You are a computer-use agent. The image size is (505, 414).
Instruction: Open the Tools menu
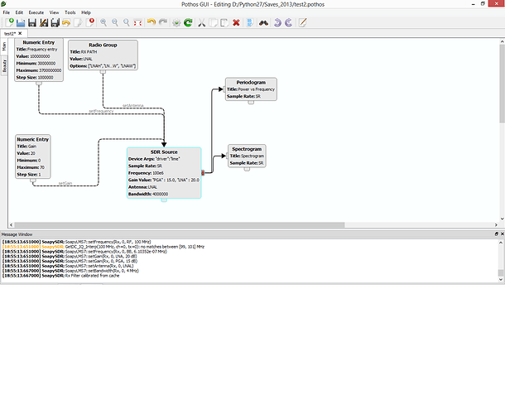click(x=70, y=13)
